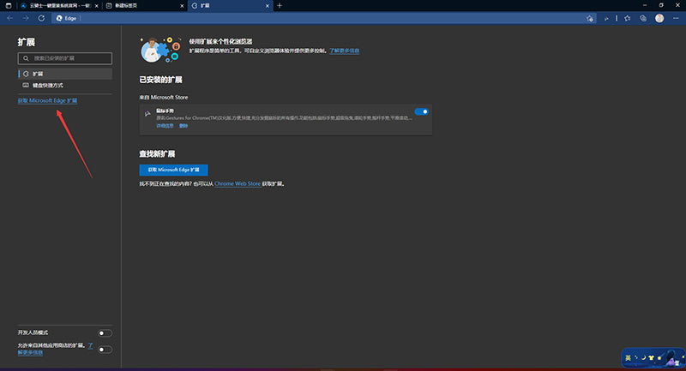Click 了解更多信息 link in the header
The height and width of the screenshot is (371, 686).
tap(345, 51)
